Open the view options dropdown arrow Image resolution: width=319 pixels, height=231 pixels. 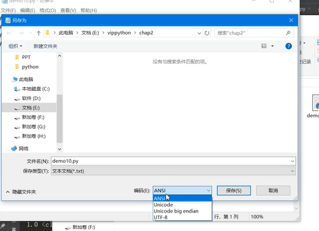[x=272, y=46]
